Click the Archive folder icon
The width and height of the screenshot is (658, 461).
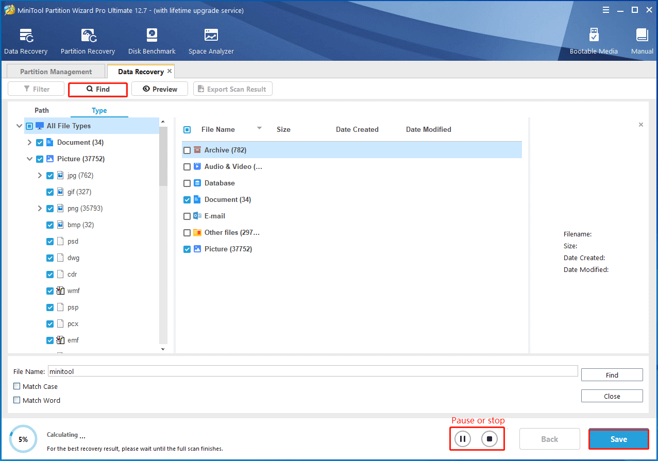pyautogui.click(x=197, y=150)
